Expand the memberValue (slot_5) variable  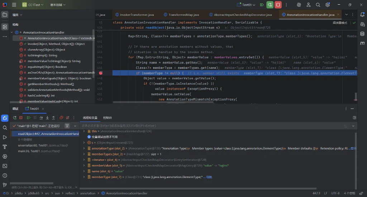[x=84, y=165]
